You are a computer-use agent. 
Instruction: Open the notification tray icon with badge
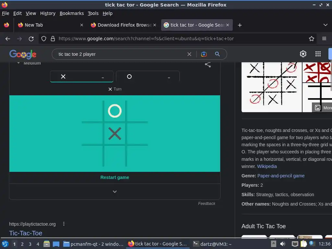point(312,243)
